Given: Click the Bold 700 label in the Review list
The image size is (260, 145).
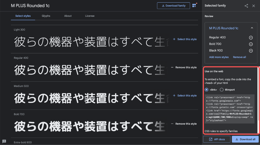Looking at the screenshot, I should [215, 44].
